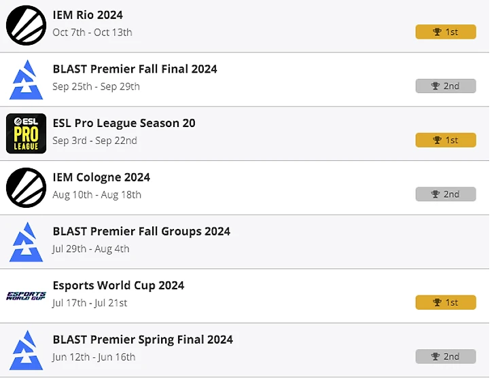Click the BLAST Premier Spring Final logo
The height and width of the screenshot is (379, 496).
tap(26, 350)
